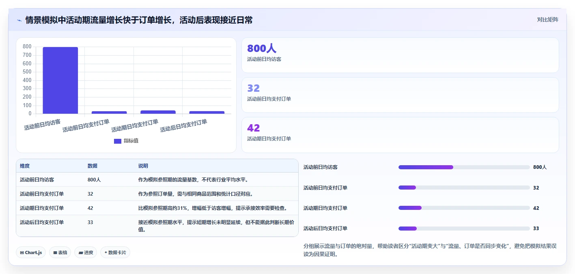The image size is (575, 274).
Task: Select the large 42 value in the KPI card
Action: click(253, 128)
